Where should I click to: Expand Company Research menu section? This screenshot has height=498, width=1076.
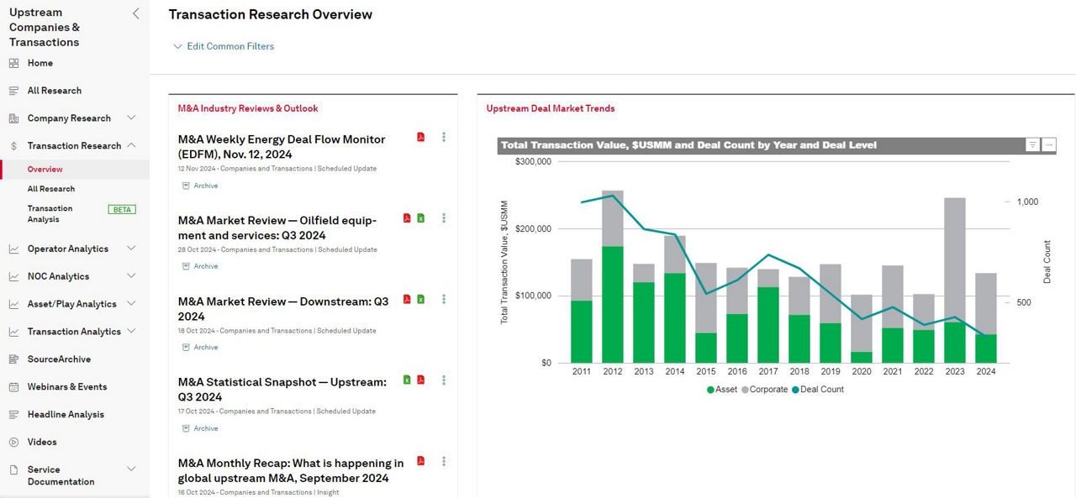[130, 118]
